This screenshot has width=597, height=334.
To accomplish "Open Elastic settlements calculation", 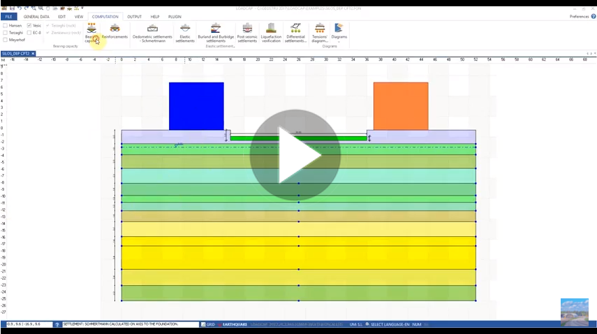I will (185, 33).
